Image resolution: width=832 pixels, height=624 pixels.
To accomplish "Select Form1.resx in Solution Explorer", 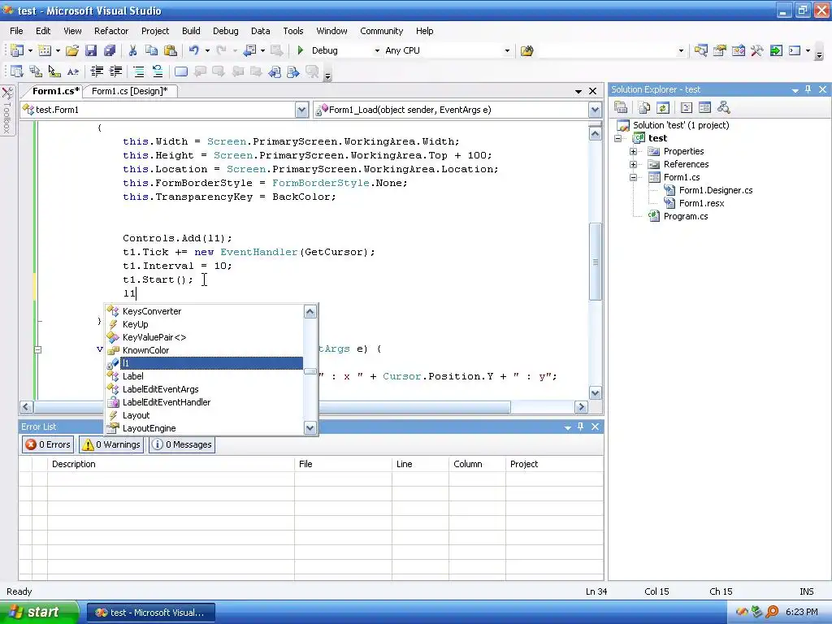I will [701, 203].
